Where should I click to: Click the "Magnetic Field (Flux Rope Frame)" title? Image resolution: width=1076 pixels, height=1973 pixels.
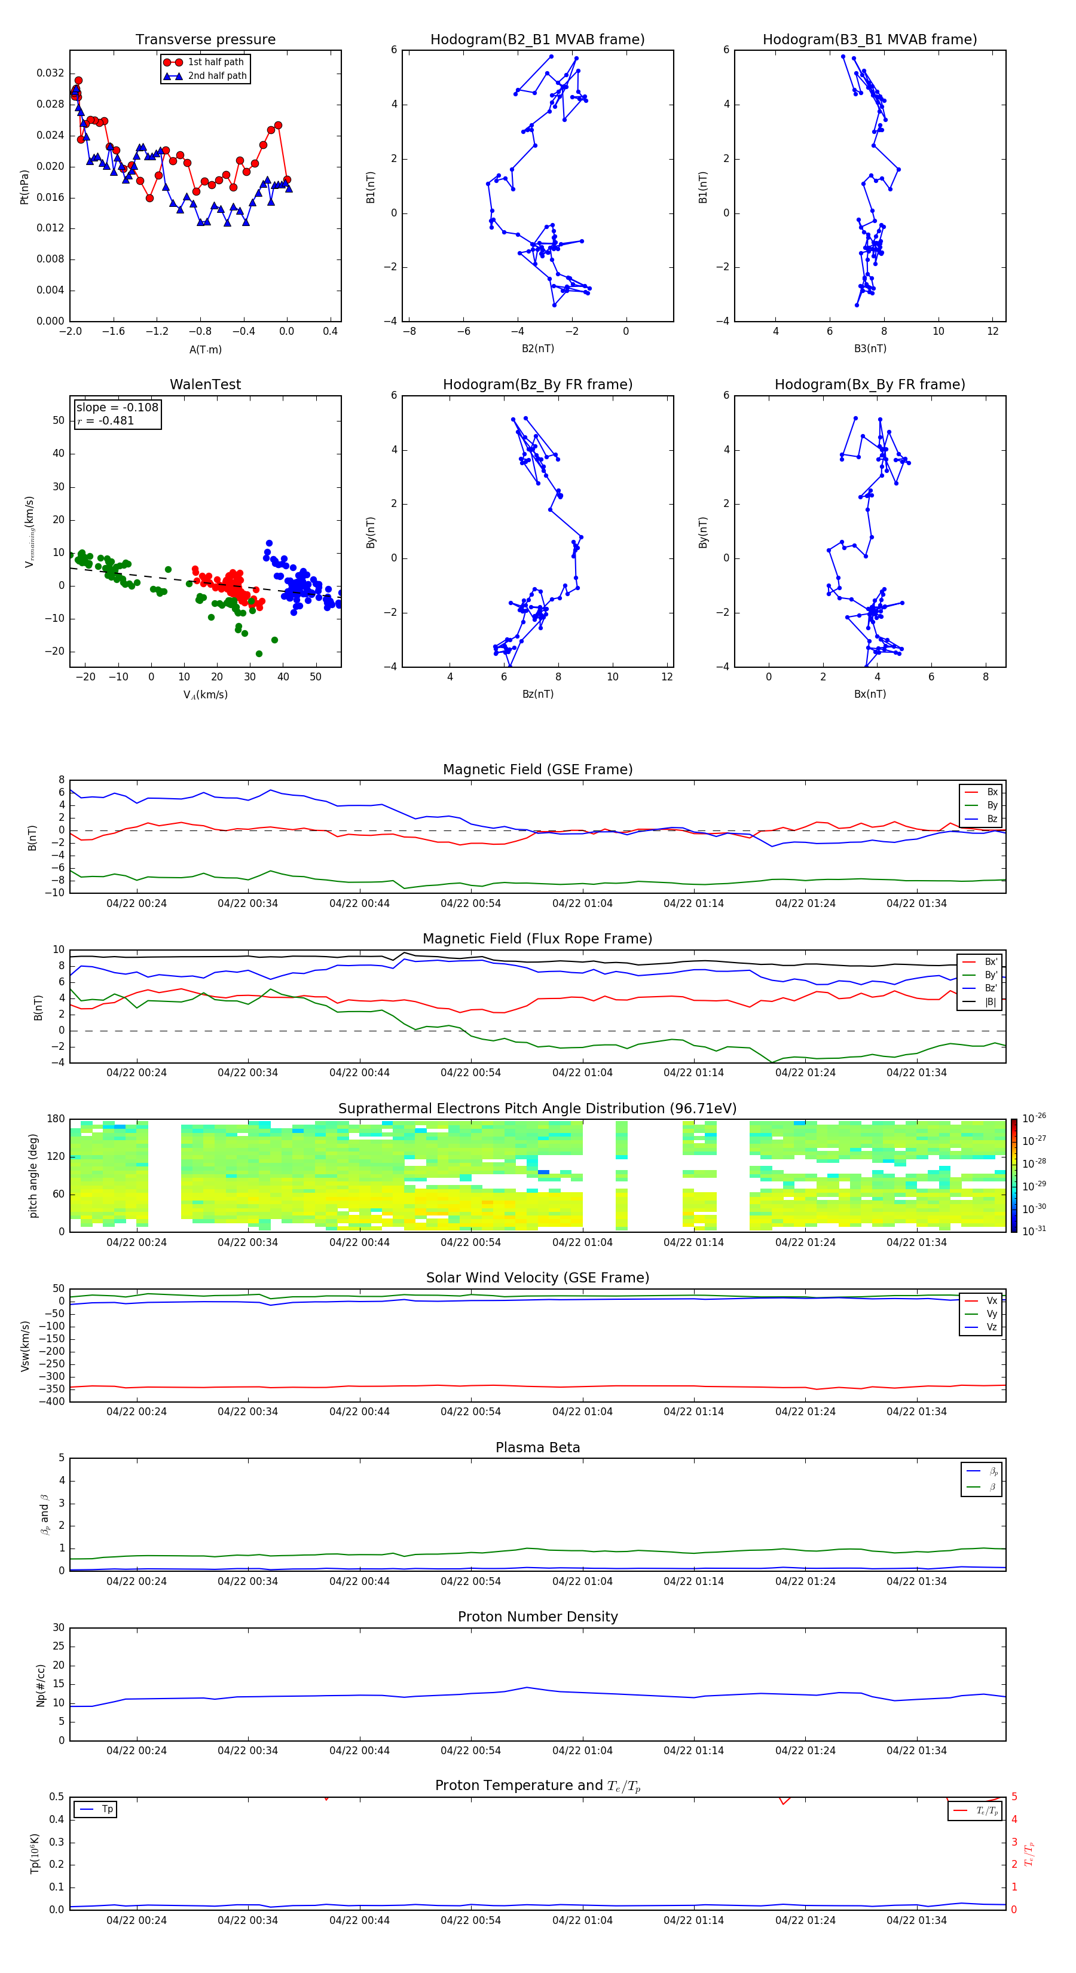[x=537, y=939]
